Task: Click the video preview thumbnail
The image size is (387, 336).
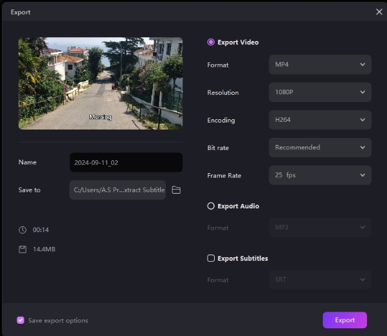Action: tap(100, 83)
